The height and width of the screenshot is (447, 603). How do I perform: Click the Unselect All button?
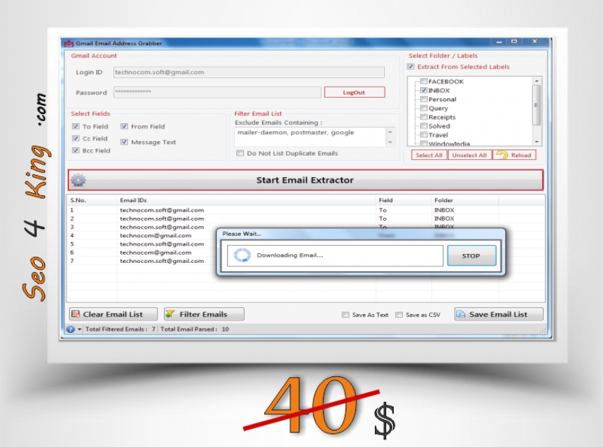(469, 155)
